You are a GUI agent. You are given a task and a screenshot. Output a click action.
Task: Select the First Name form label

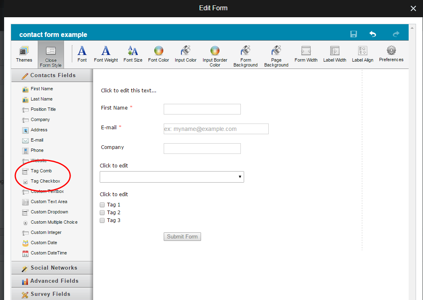click(114, 108)
